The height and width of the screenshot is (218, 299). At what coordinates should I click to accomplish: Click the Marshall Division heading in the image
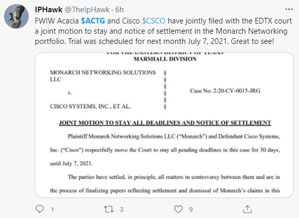click(x=165, y=59)
